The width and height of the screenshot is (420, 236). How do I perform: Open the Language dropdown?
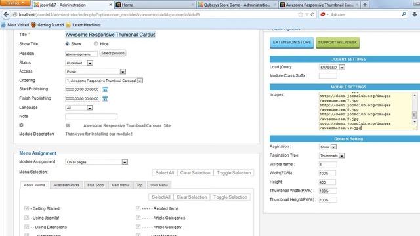point(79,108)
